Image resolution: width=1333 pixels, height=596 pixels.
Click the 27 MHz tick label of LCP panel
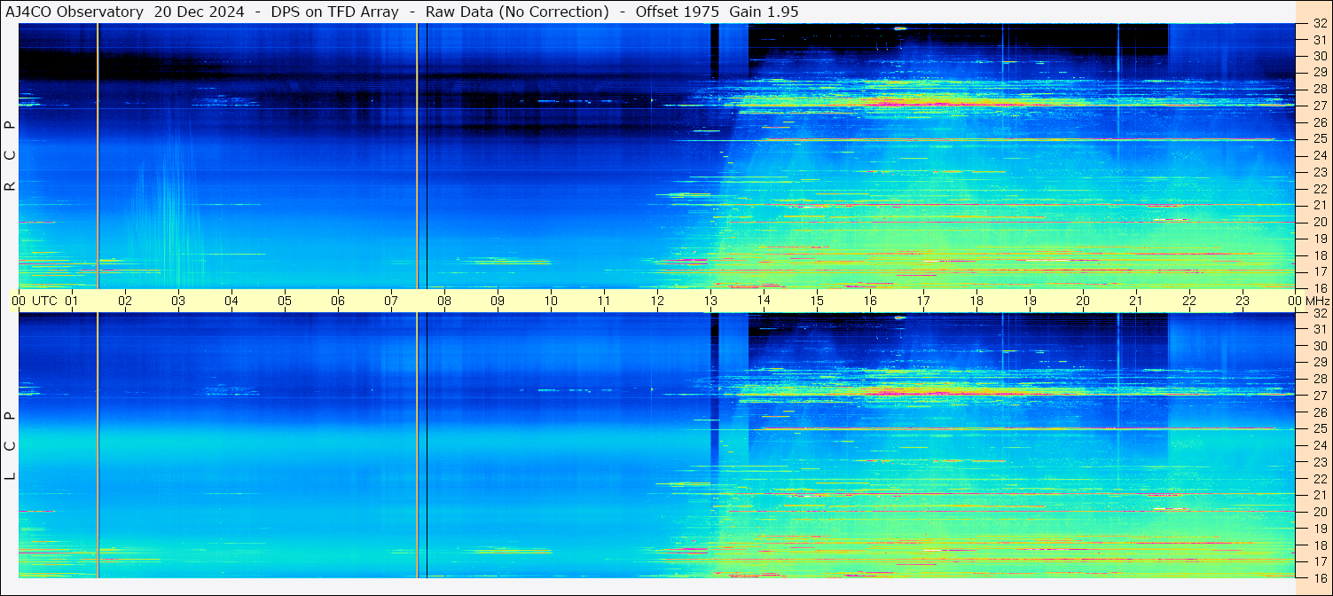[1320, 396]
